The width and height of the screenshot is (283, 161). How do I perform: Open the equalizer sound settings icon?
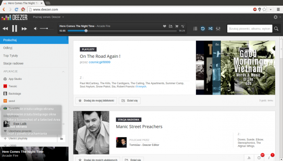tap(218, 28)
